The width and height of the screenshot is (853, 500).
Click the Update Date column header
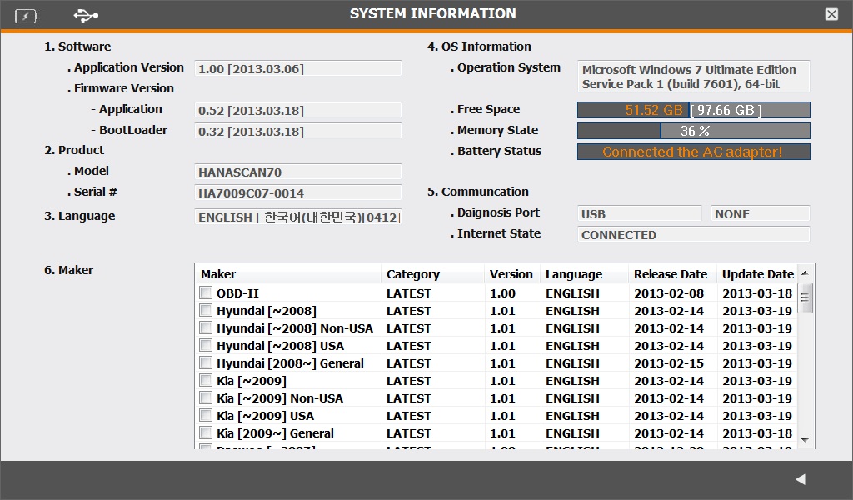756,274
